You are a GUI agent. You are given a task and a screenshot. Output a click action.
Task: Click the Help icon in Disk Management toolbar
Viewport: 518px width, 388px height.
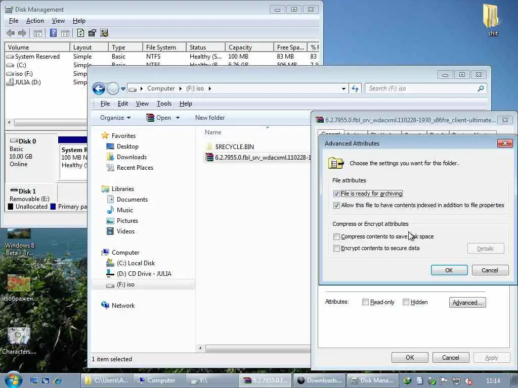pos(53,33)
